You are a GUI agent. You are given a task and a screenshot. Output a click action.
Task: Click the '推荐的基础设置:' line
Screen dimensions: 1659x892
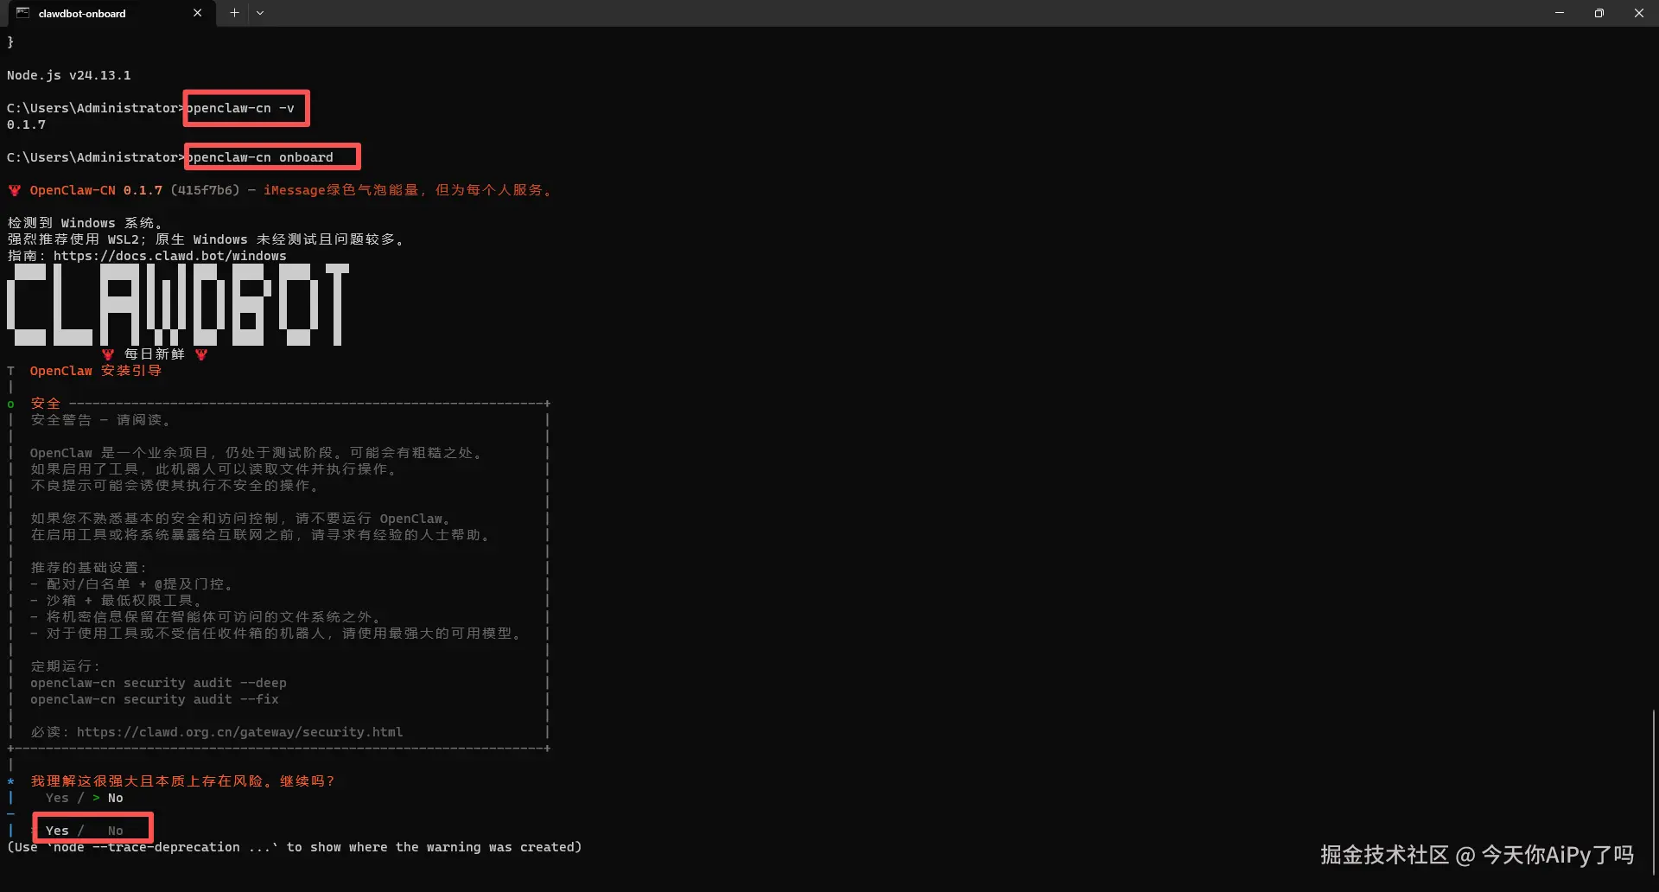click(x=89, y=568)
